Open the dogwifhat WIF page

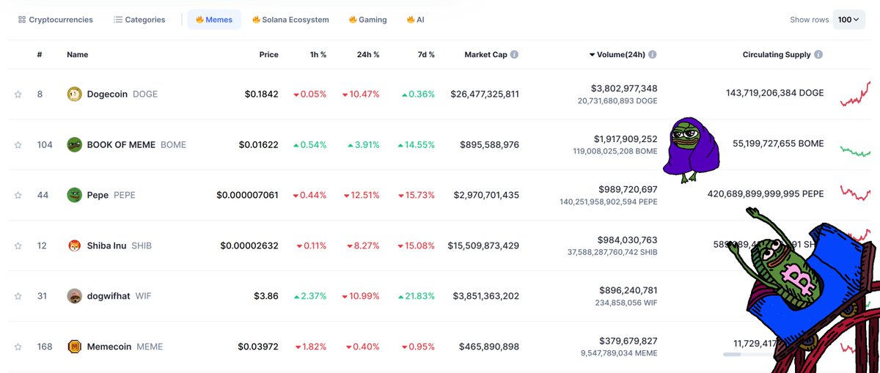click(x=119, y=296)
